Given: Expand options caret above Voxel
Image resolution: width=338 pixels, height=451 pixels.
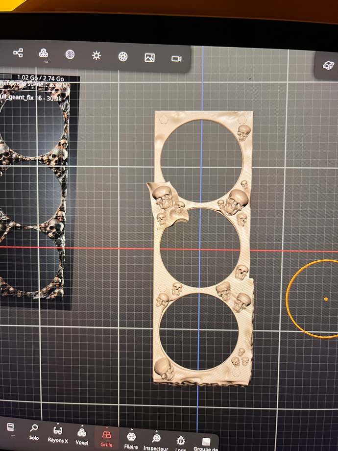Looking at the screenshot, I should [x=82, y=426].
